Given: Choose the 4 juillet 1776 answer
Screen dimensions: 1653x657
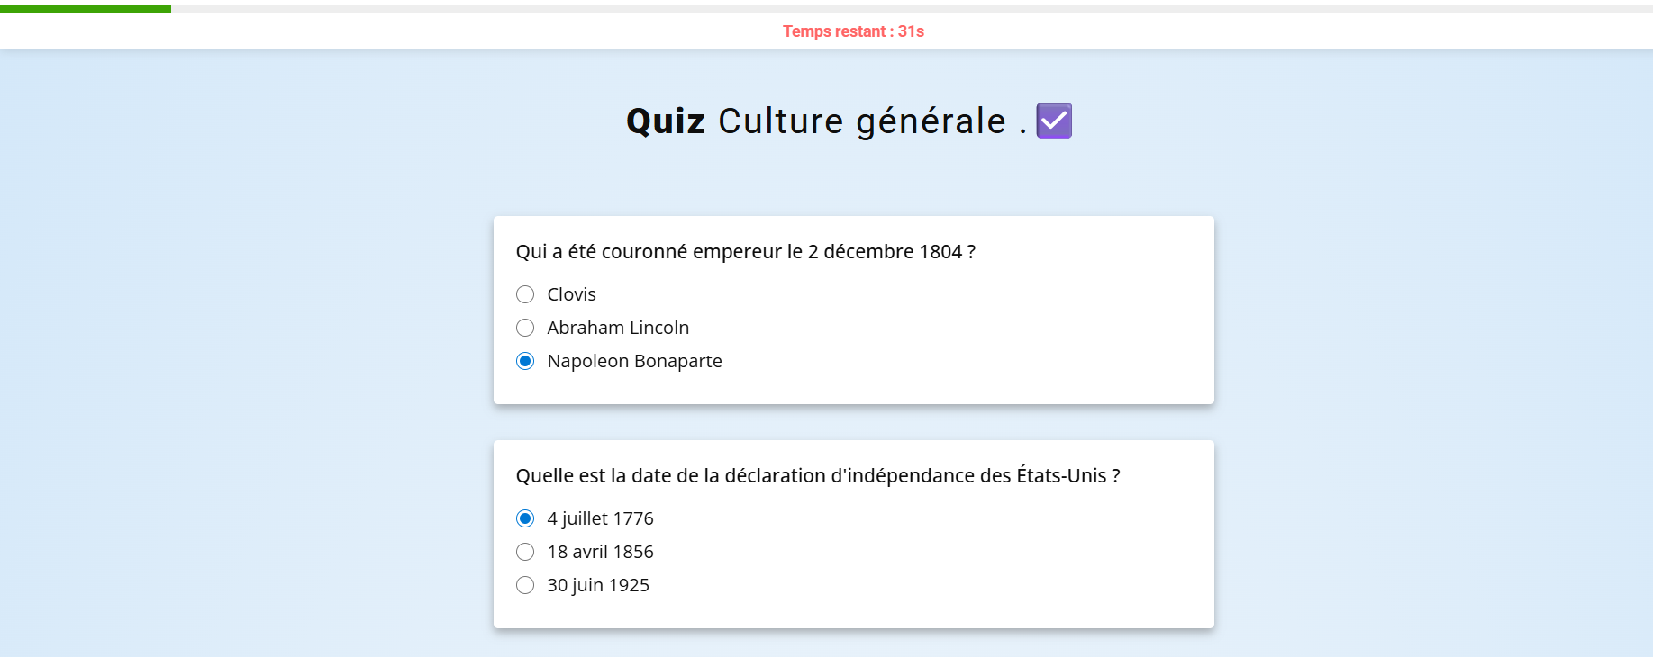Looking at the screenshot, I should click(525, 518).
